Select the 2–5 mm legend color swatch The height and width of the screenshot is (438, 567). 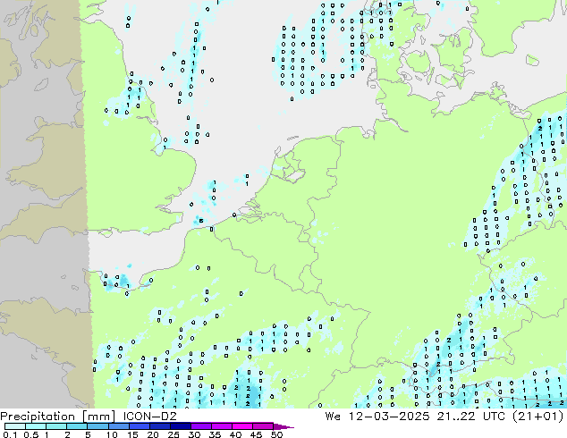[77, 426]
